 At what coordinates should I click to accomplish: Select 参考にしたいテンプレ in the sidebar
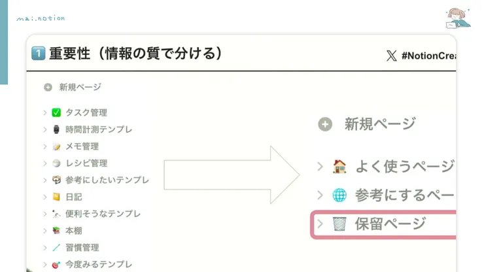click(x=107, y=180)
